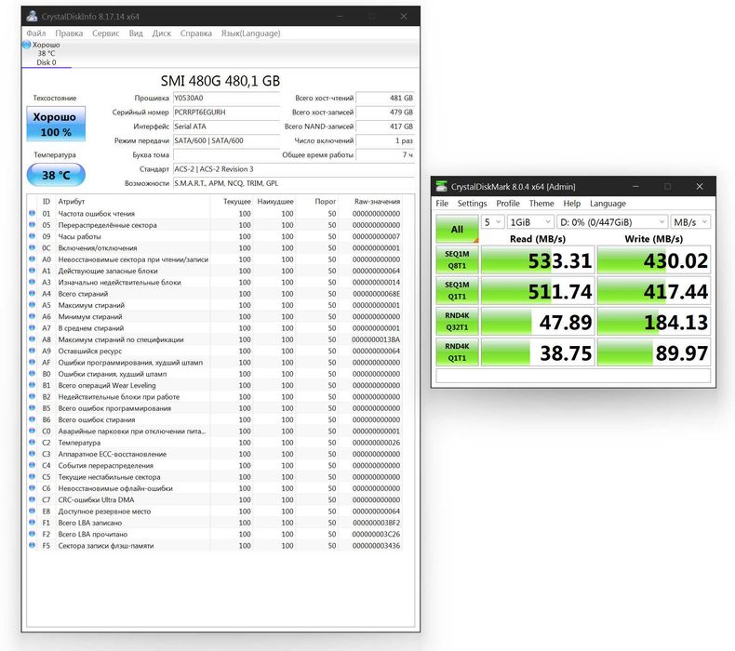Select the Disk 0 drive tab
Viewport: 735px width, 651px height.
point(47,54)
